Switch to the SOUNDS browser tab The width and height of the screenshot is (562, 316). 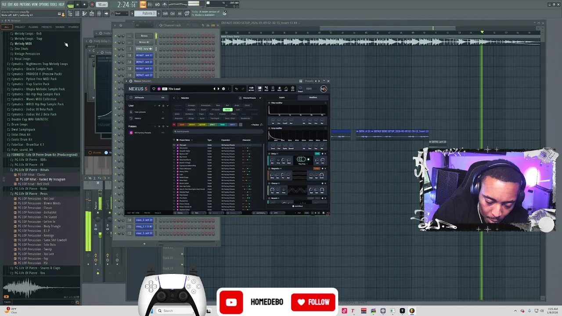pyautogui.click(x=60, y=27)
